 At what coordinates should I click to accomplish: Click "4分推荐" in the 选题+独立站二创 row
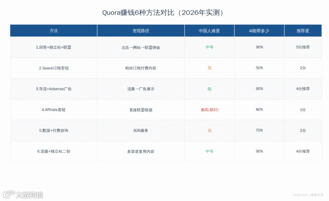pos(303,151)
